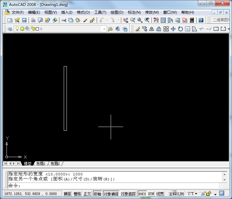The height and width of the screenshot is (199, 232).
Task: Select the Offset tool icon
Action: [x=159, y=29]
